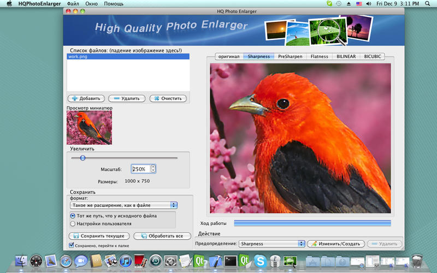The width and height of the screenshot is (437, 273).
Task: Click the Увеличить slider handle
Action: (x=83, y=158)
